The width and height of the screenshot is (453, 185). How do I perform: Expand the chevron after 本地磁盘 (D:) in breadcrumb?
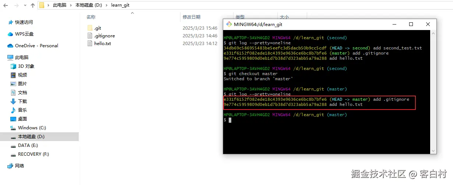point(106,5)
